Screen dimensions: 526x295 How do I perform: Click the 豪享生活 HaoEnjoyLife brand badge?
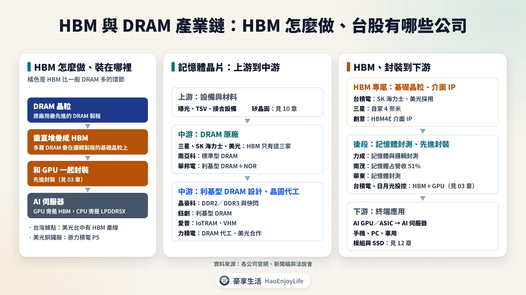(x=263, y=281)
